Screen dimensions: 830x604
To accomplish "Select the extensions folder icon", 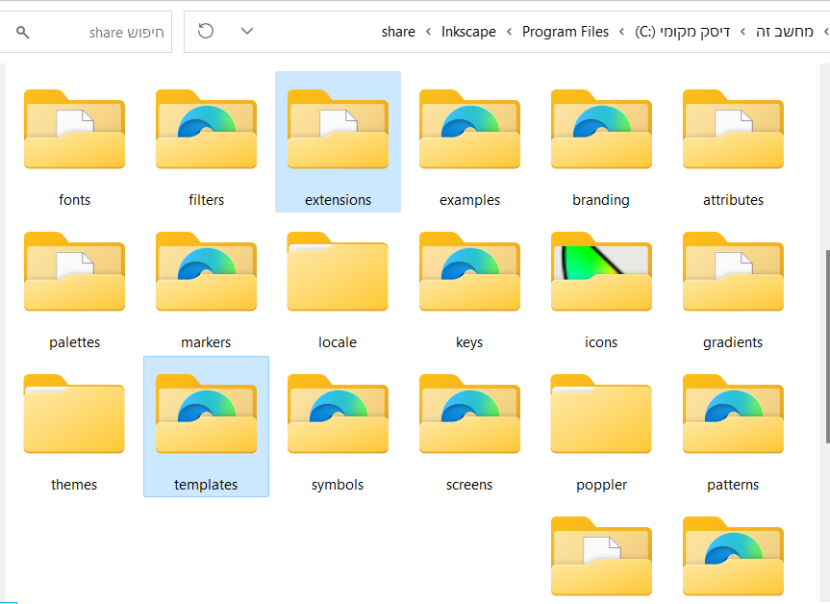I will (x=338, y=129).
